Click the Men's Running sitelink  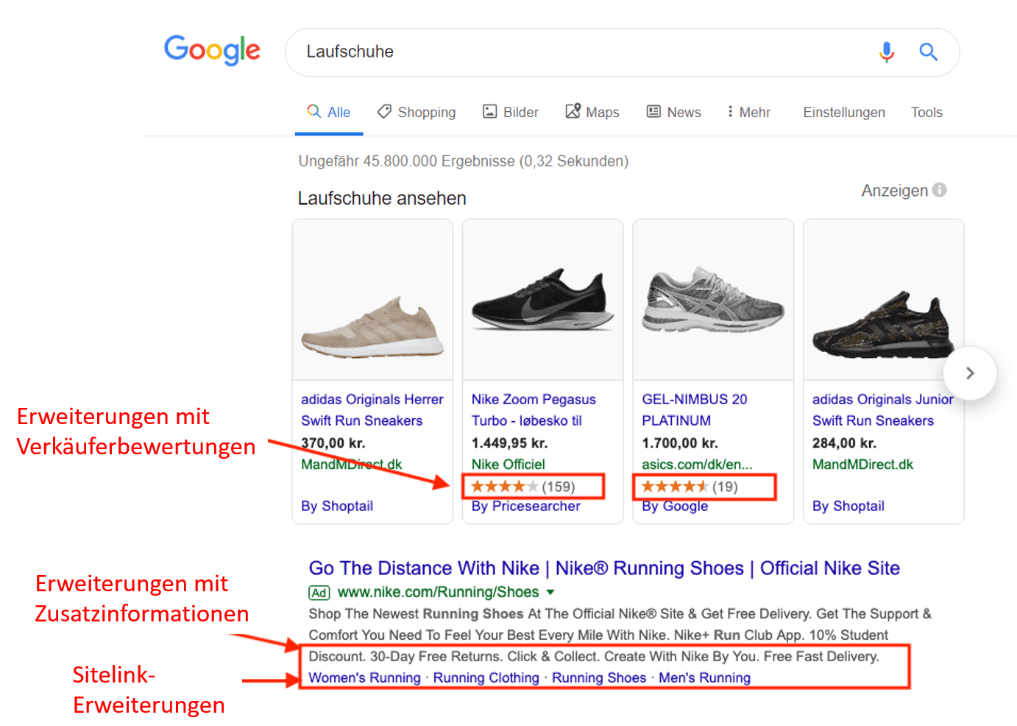(704, 677)
